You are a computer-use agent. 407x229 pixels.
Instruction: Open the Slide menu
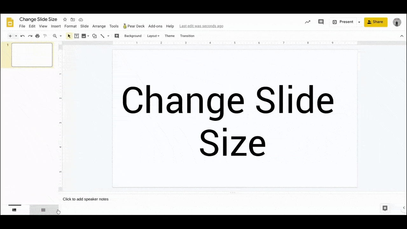[85, 26]
